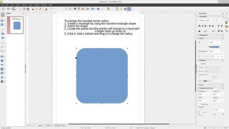Viewport: 229px width, 129px height.
Task: Open the Fill type dropdown
Action: pyautogui.click(x=216, y=42)
